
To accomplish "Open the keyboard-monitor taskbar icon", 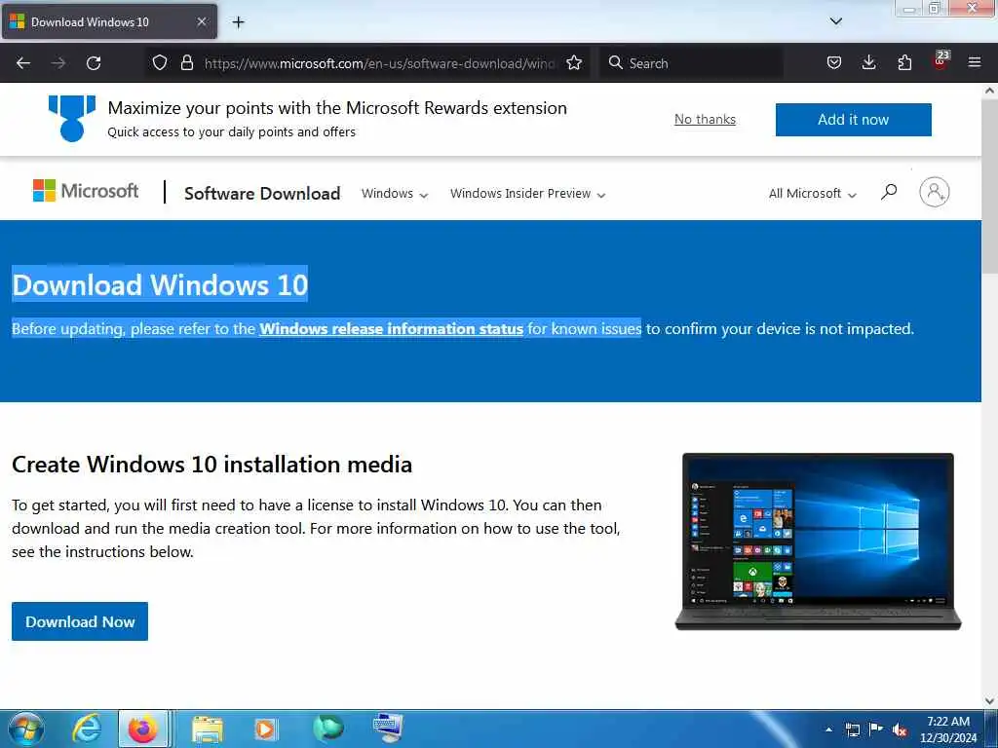I will tap(388, 729).
